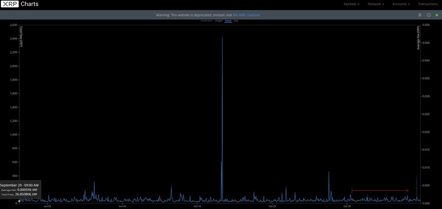Screen dimensions: 442x209
Task: Expand the Network dropdown menu
Action: pyautogui.click(x=376, y=4)
